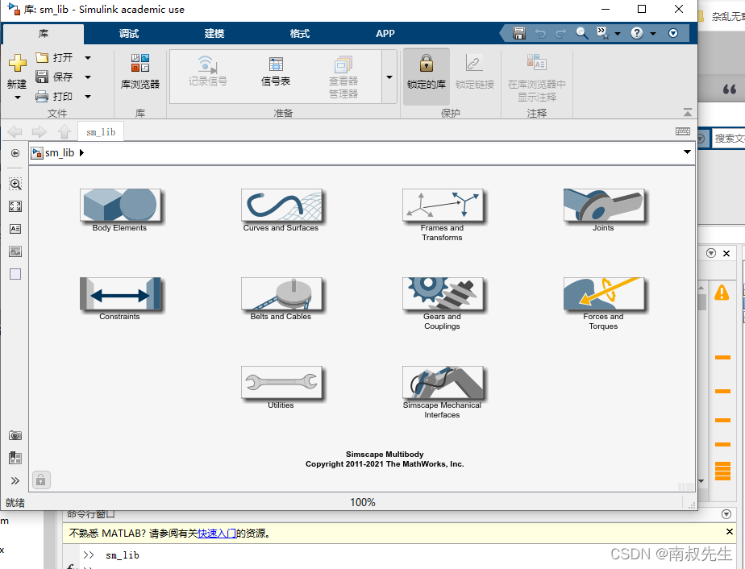Click the Image tool in left palette

click(x=15, y=251)
